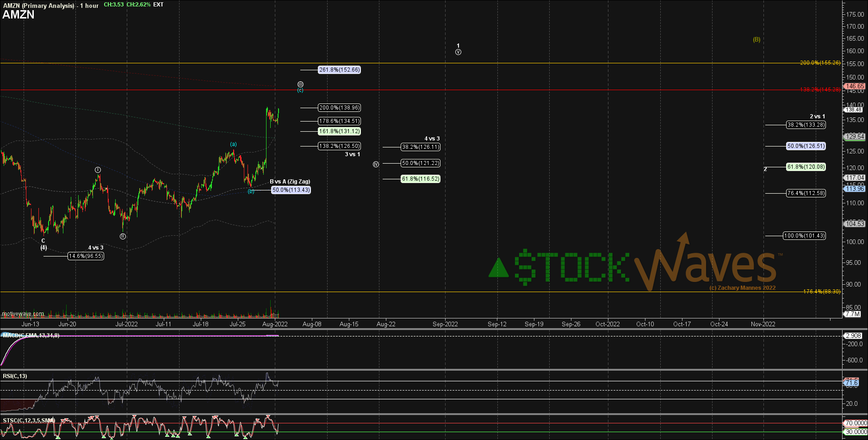This screenshot has width=868, height=440.
Task: Select the 3 vs 1 label
Action: pyautogui.click(x=352, y=154)
